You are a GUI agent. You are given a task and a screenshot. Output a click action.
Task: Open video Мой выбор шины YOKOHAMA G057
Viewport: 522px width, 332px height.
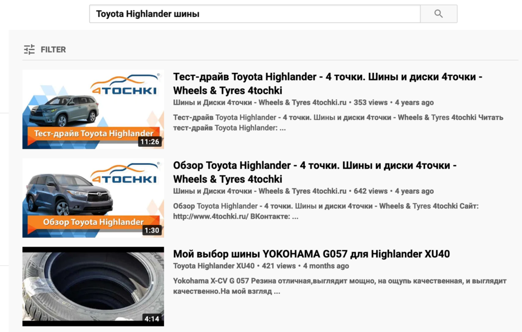click(311, 254)
